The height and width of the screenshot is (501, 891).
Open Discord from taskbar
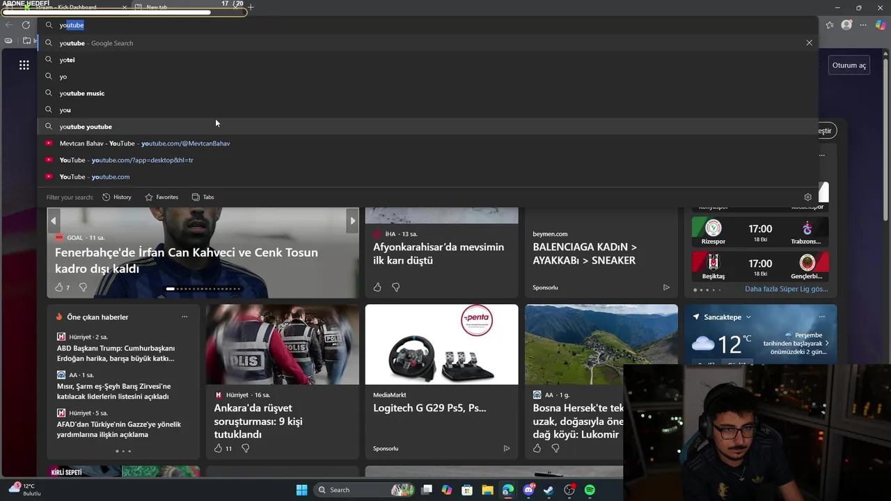[x=528, y=490]
